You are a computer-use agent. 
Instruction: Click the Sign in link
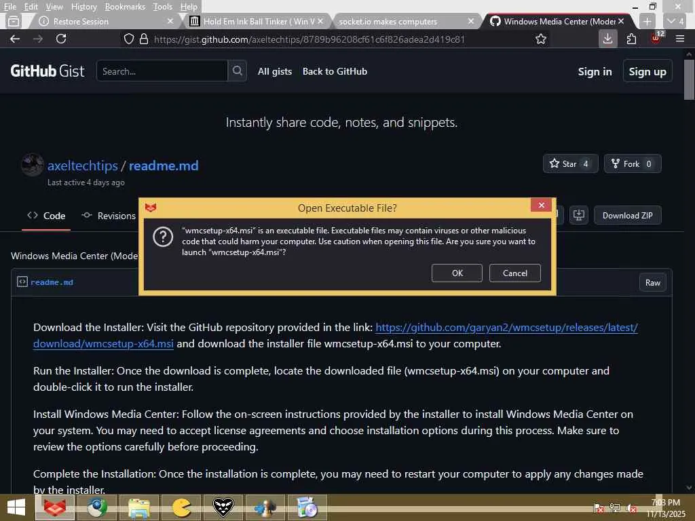coord(595,72)
